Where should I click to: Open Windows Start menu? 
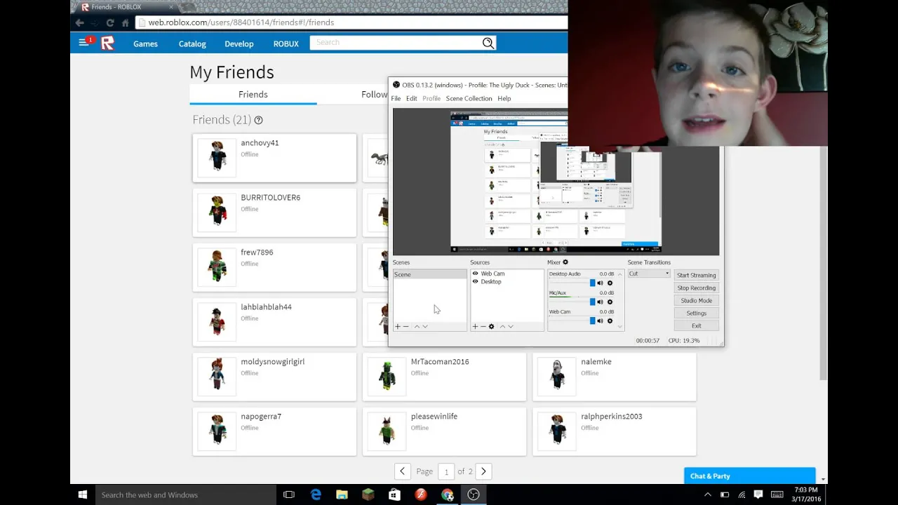coord(82,494)
